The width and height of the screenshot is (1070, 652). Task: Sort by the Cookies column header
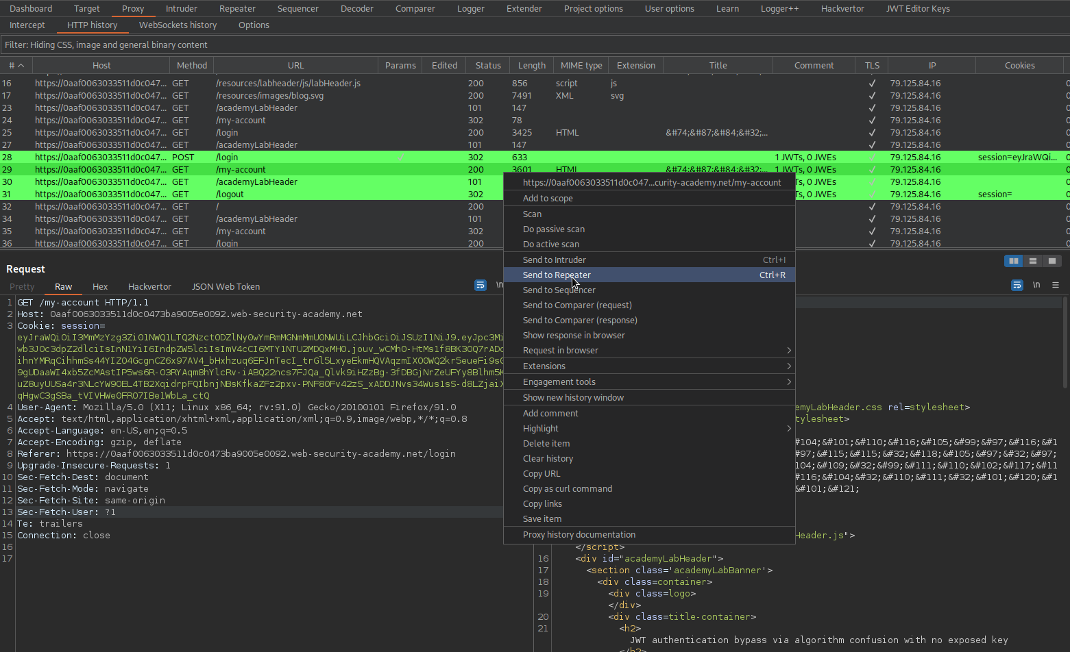pos(1019,66)
